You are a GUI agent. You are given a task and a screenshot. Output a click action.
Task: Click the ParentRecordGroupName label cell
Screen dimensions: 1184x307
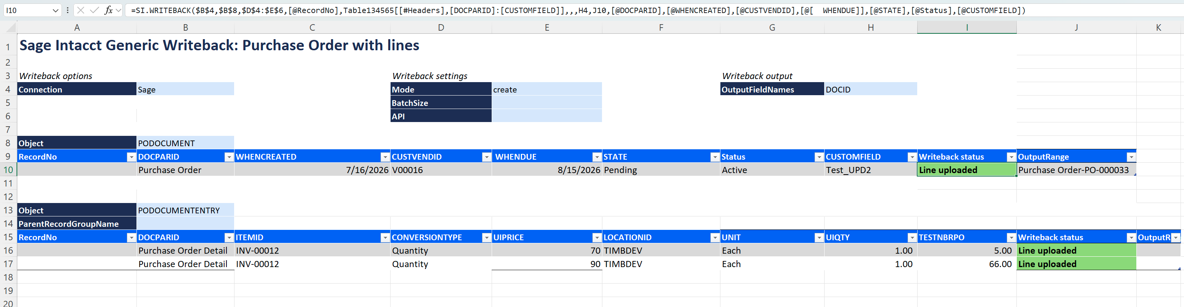77,223
